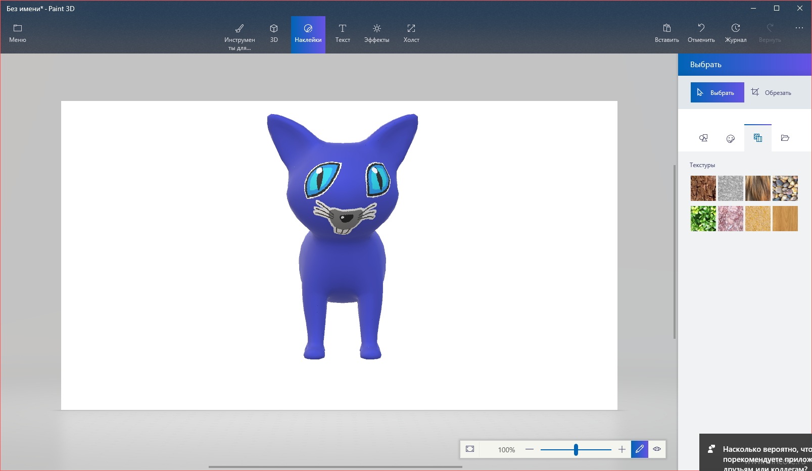Choose the pink marble texture
Screen dimensions: 812x471
[731, 219]
